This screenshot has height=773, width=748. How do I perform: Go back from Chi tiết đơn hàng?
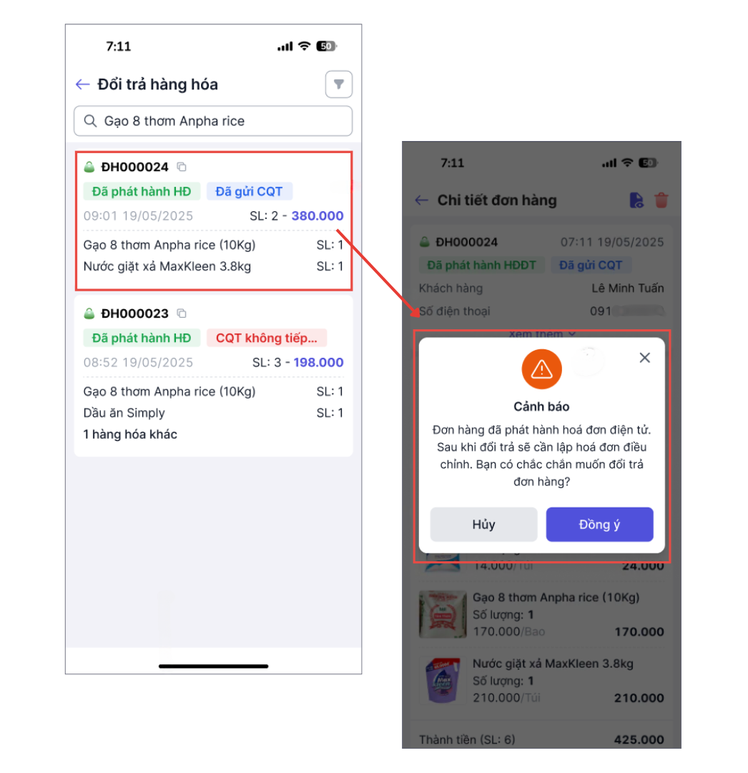[421, 200]
